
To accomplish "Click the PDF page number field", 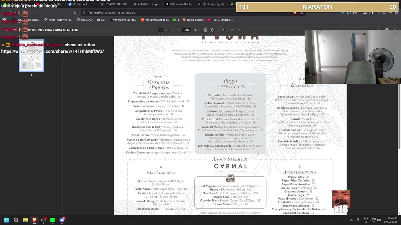I will pos(161,30).
